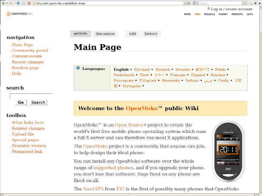Screen dimensions: 262x196
Task: Open the Neo1973 link
Action: click(93, 189)
